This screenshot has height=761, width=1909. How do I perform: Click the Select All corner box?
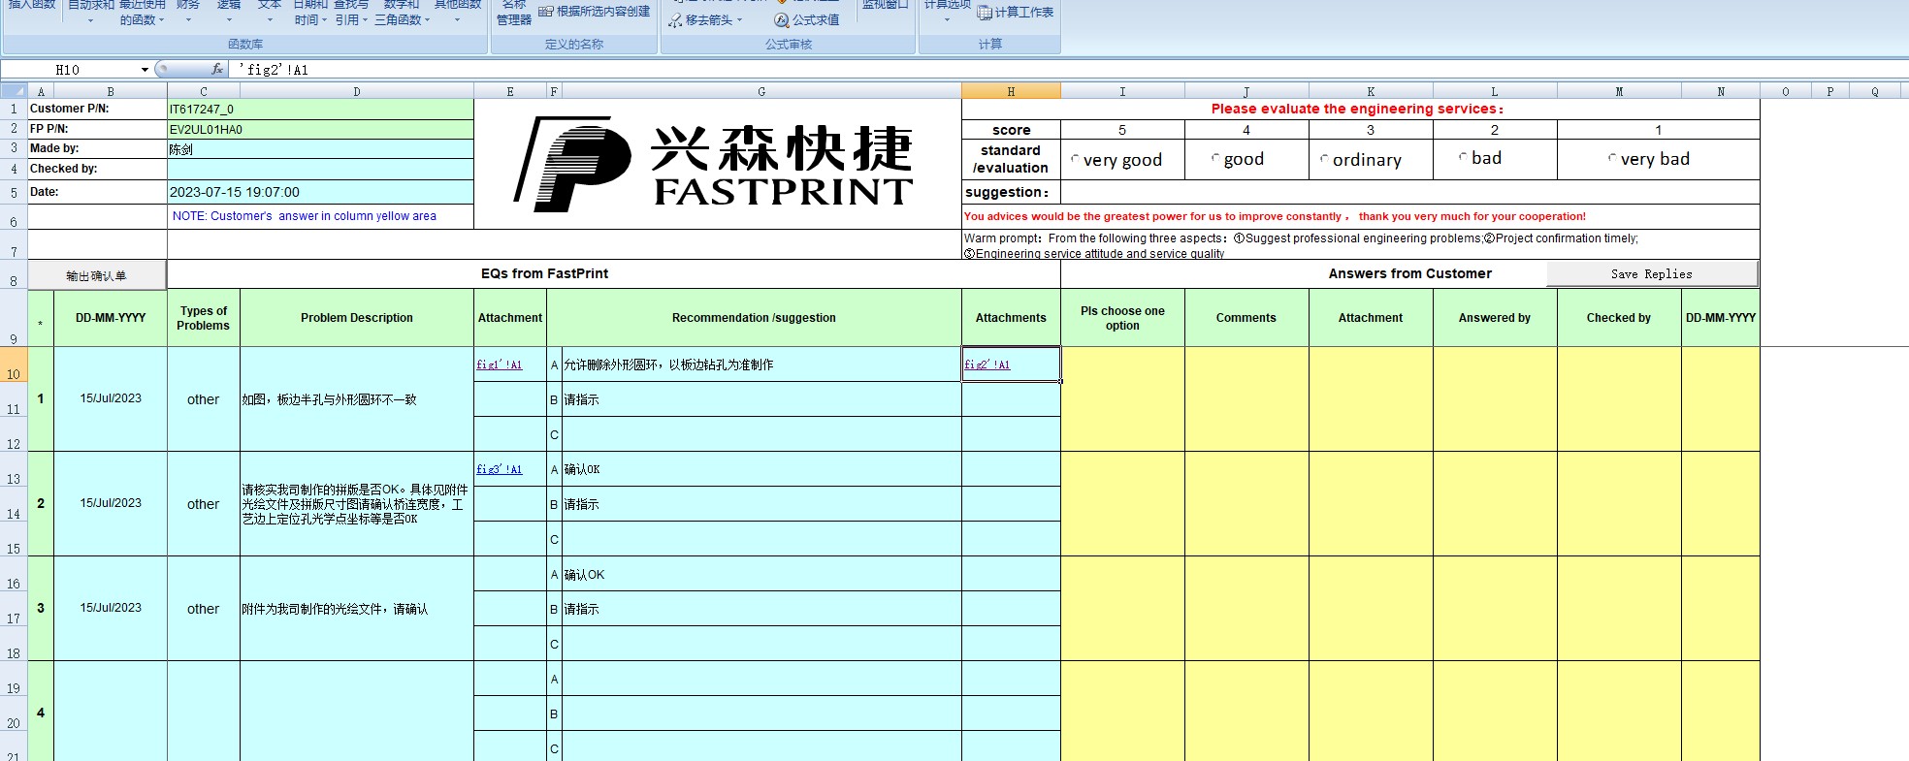(14, 91)
